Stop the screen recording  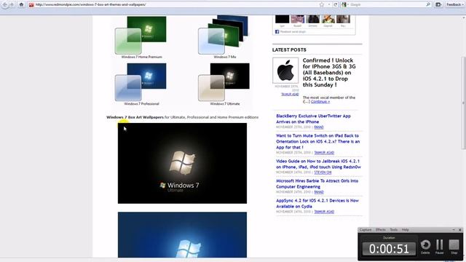pos(454,247)
